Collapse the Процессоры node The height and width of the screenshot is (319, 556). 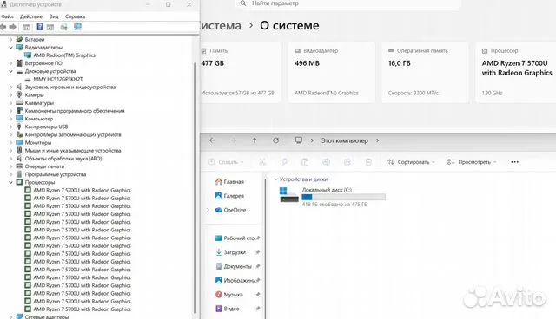pyautogui.click(x=11, y=182)
